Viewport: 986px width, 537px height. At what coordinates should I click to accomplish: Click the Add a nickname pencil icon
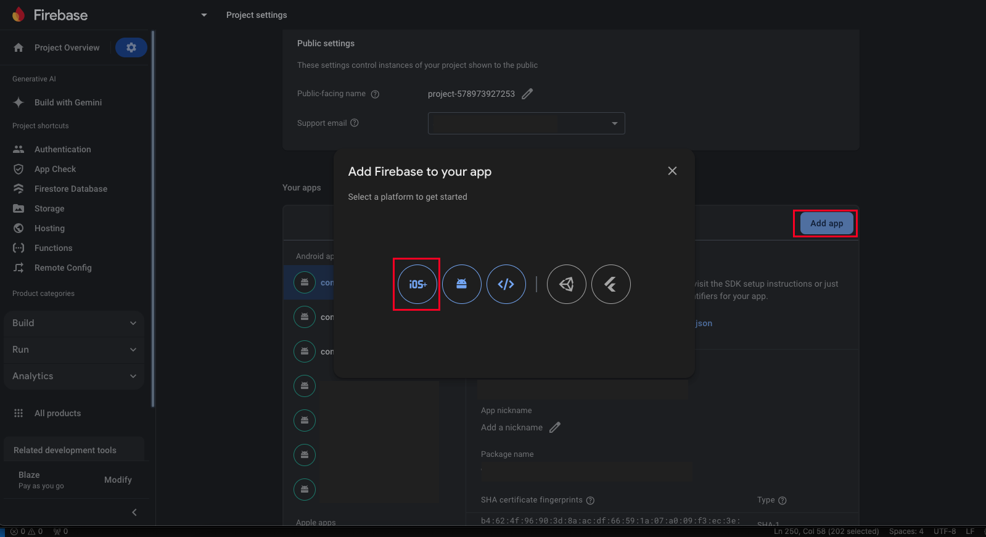(x=555, y=427)
